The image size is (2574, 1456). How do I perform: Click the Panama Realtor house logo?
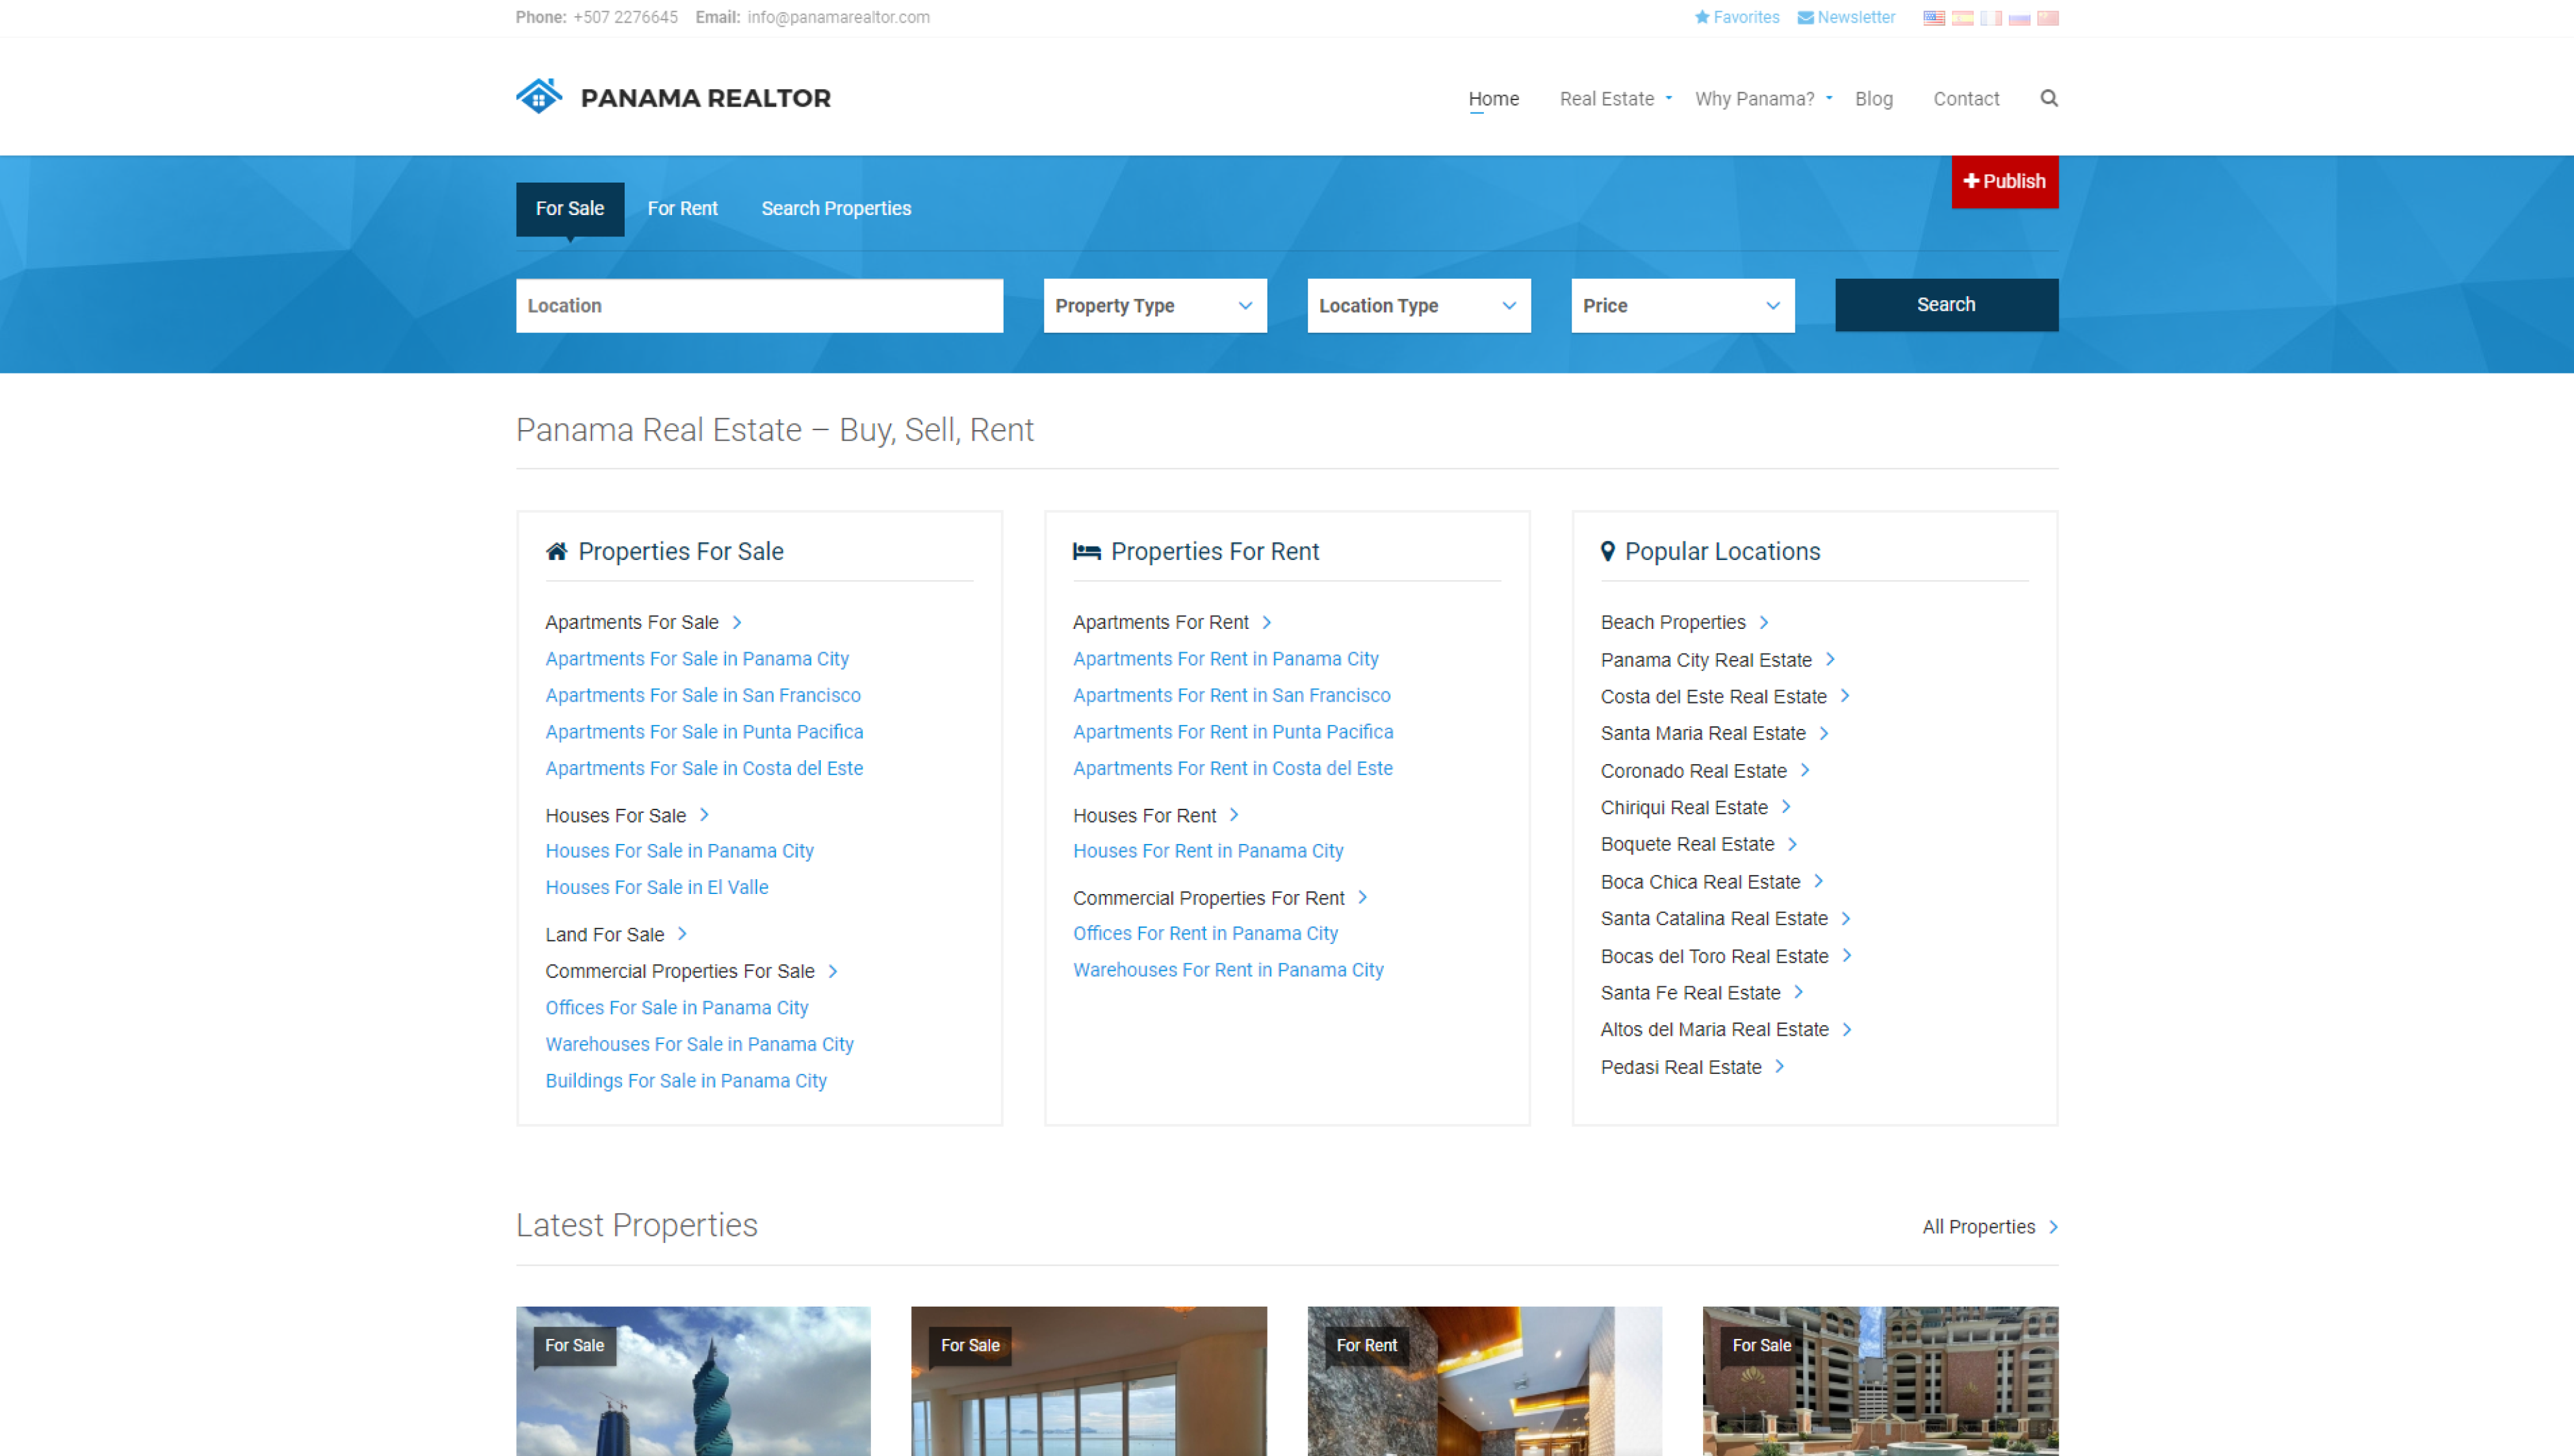(539, 97)
